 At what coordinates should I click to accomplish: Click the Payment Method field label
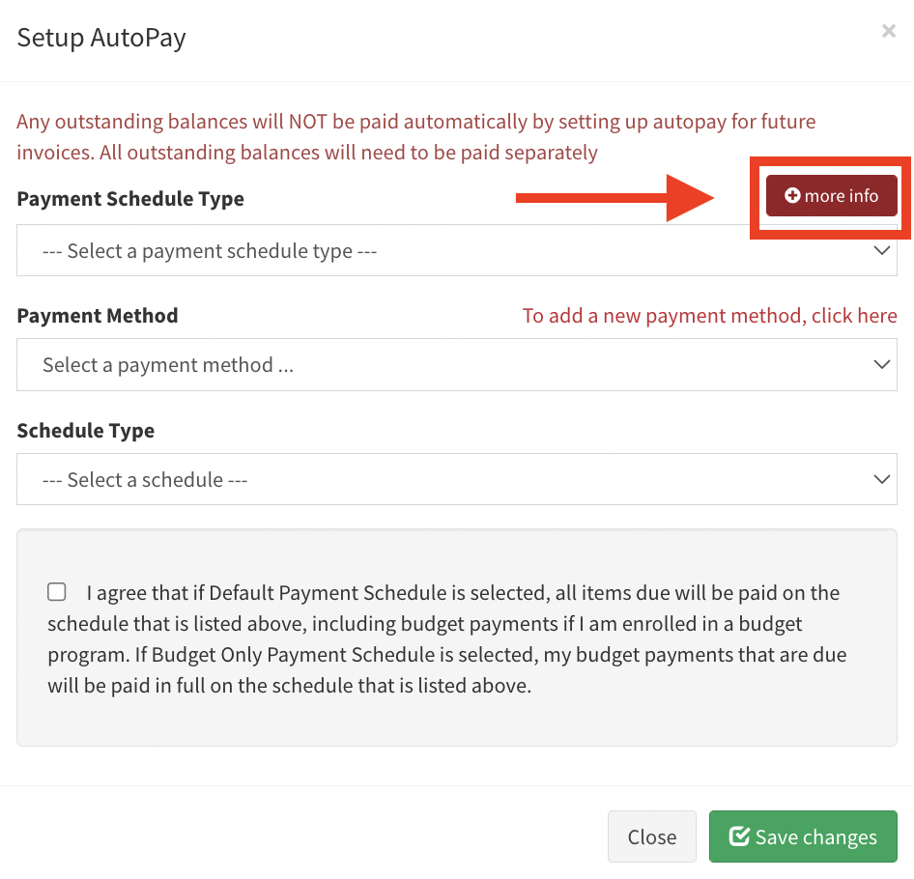point(98,316)
